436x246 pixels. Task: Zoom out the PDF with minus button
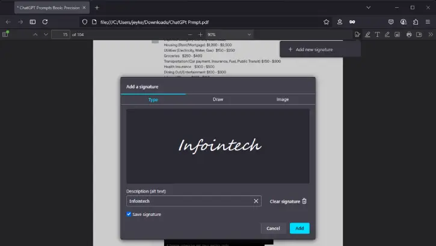click(x=190, y=34)
